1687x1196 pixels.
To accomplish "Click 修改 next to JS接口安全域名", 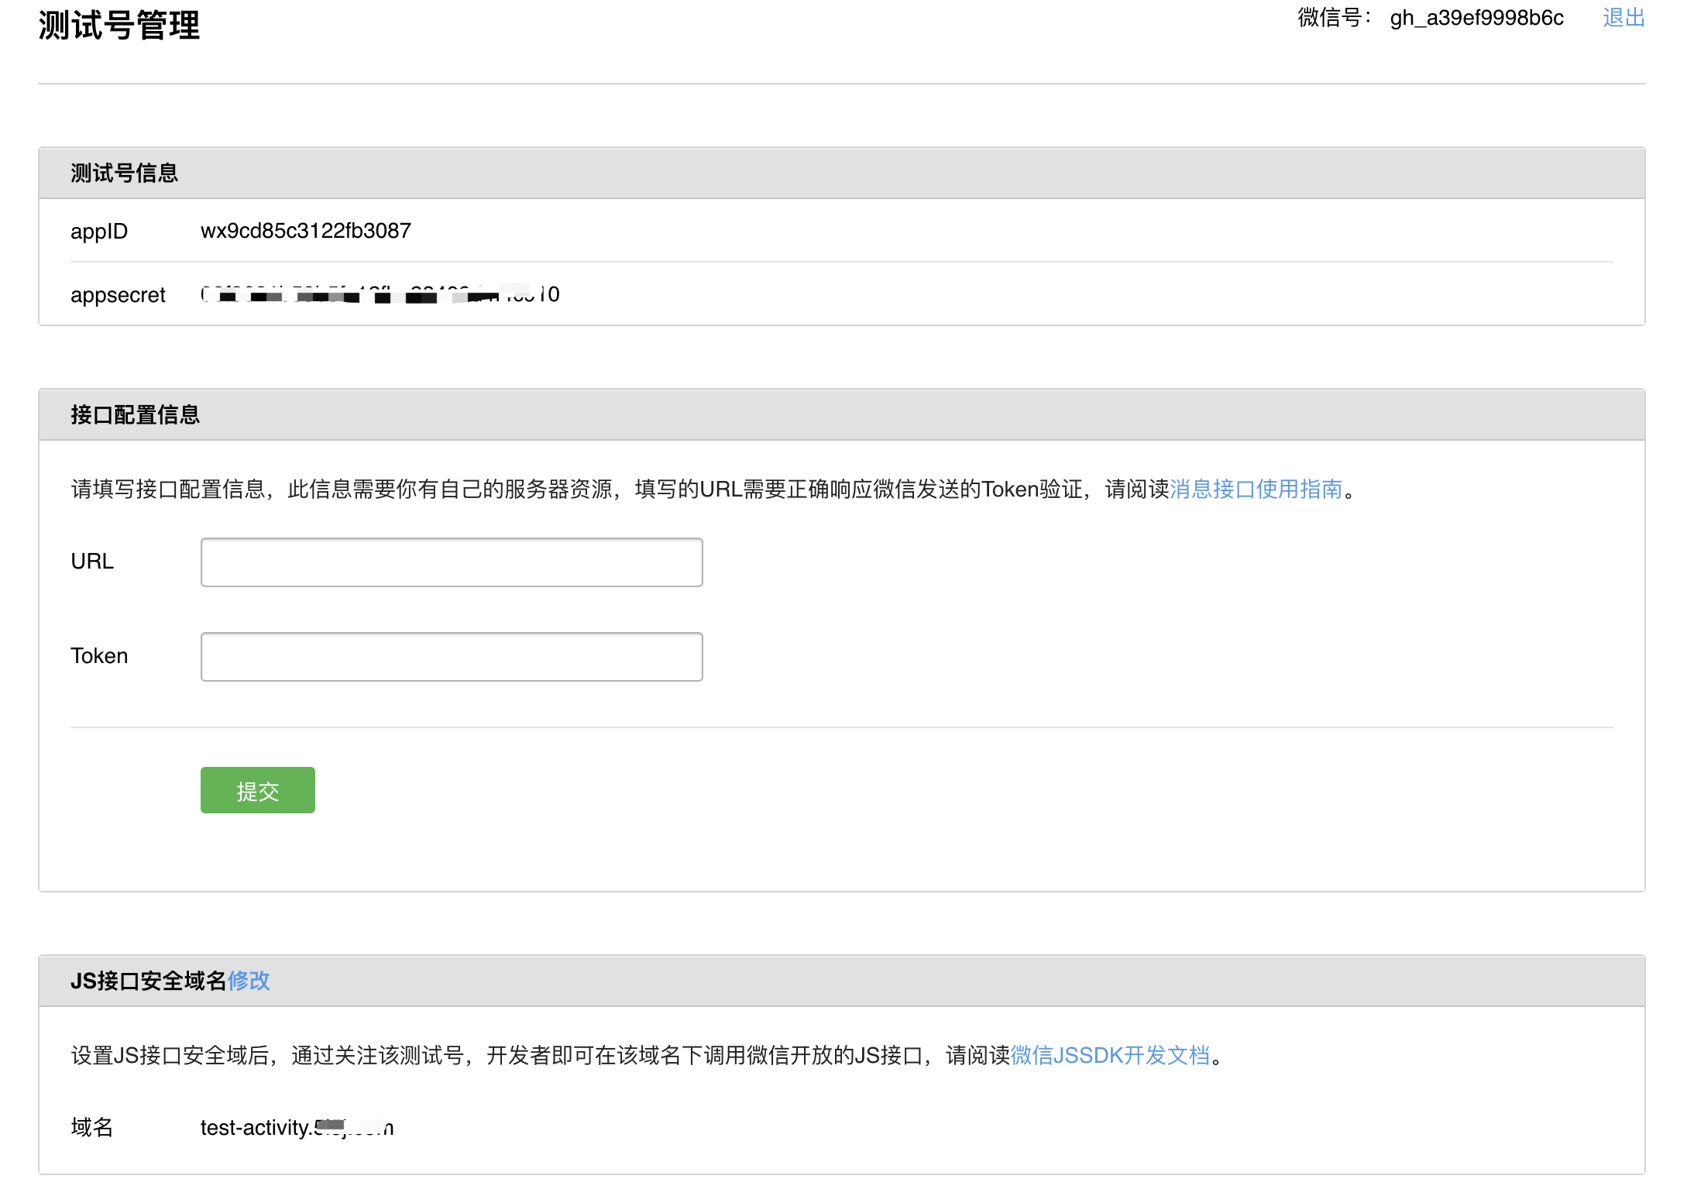I will 249,981.
